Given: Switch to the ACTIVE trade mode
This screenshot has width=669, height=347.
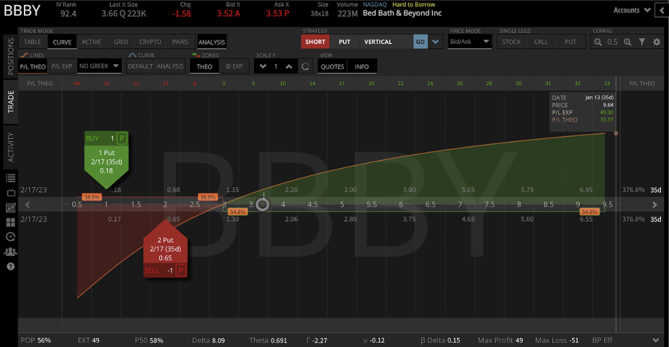Looking at the screenshot, I should pos(91,42).
